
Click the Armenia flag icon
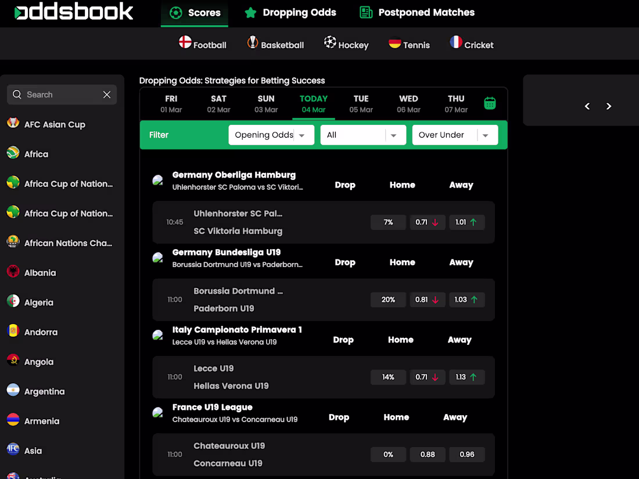pyautogui.click(x=13, y=420)
